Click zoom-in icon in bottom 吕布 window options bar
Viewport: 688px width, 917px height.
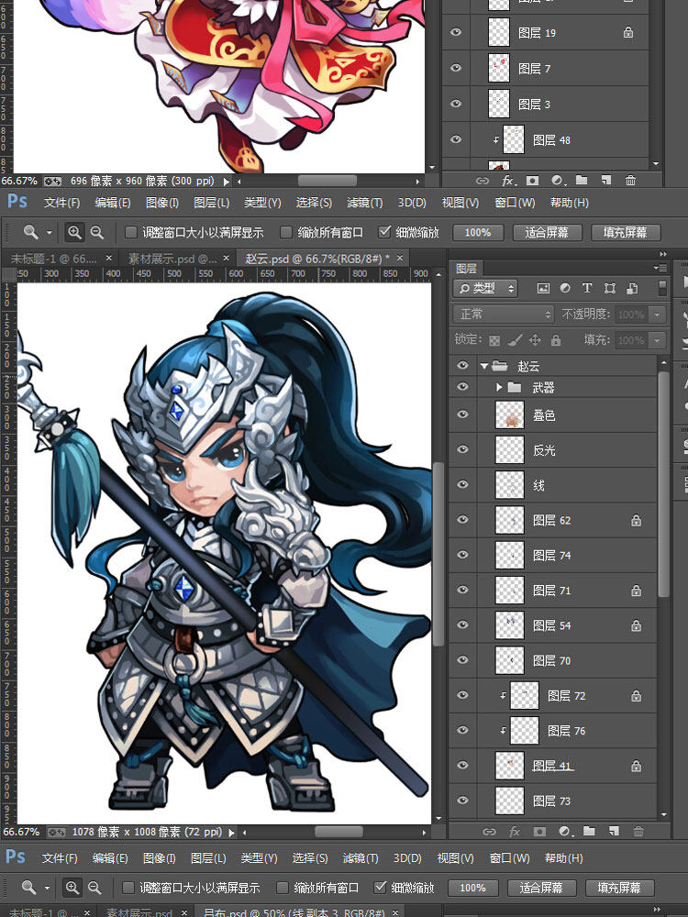click(72, 887)
